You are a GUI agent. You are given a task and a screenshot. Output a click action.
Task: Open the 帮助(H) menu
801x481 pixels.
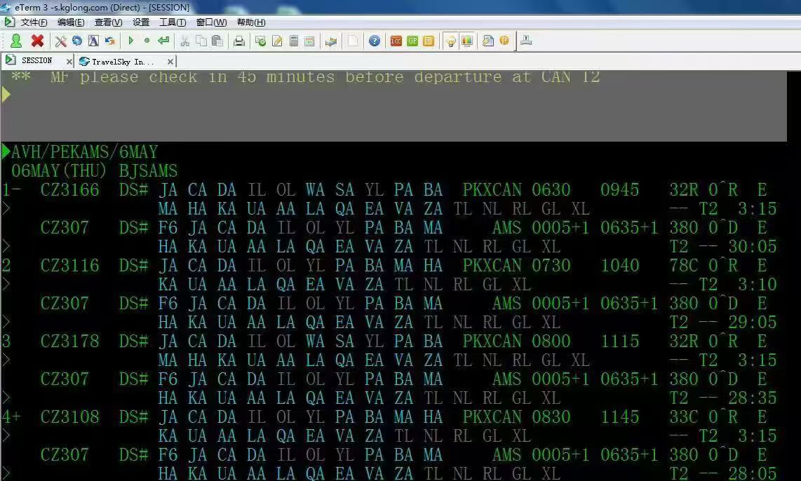(x=251, y=22)
